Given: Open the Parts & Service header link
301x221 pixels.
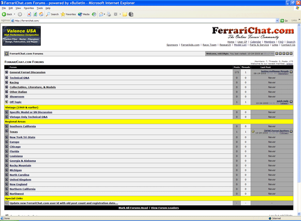Looking at the screenshot, I should (x=259, y=45).
